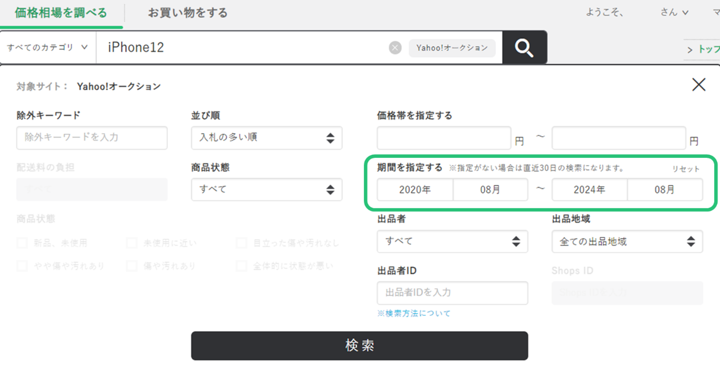Focus the 除外キーワード input field
The image size is (720, 376).
92,138
